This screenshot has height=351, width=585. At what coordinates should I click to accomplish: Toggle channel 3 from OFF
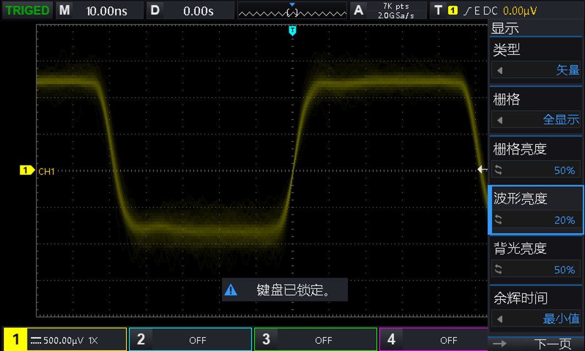[x=315, y=340]
